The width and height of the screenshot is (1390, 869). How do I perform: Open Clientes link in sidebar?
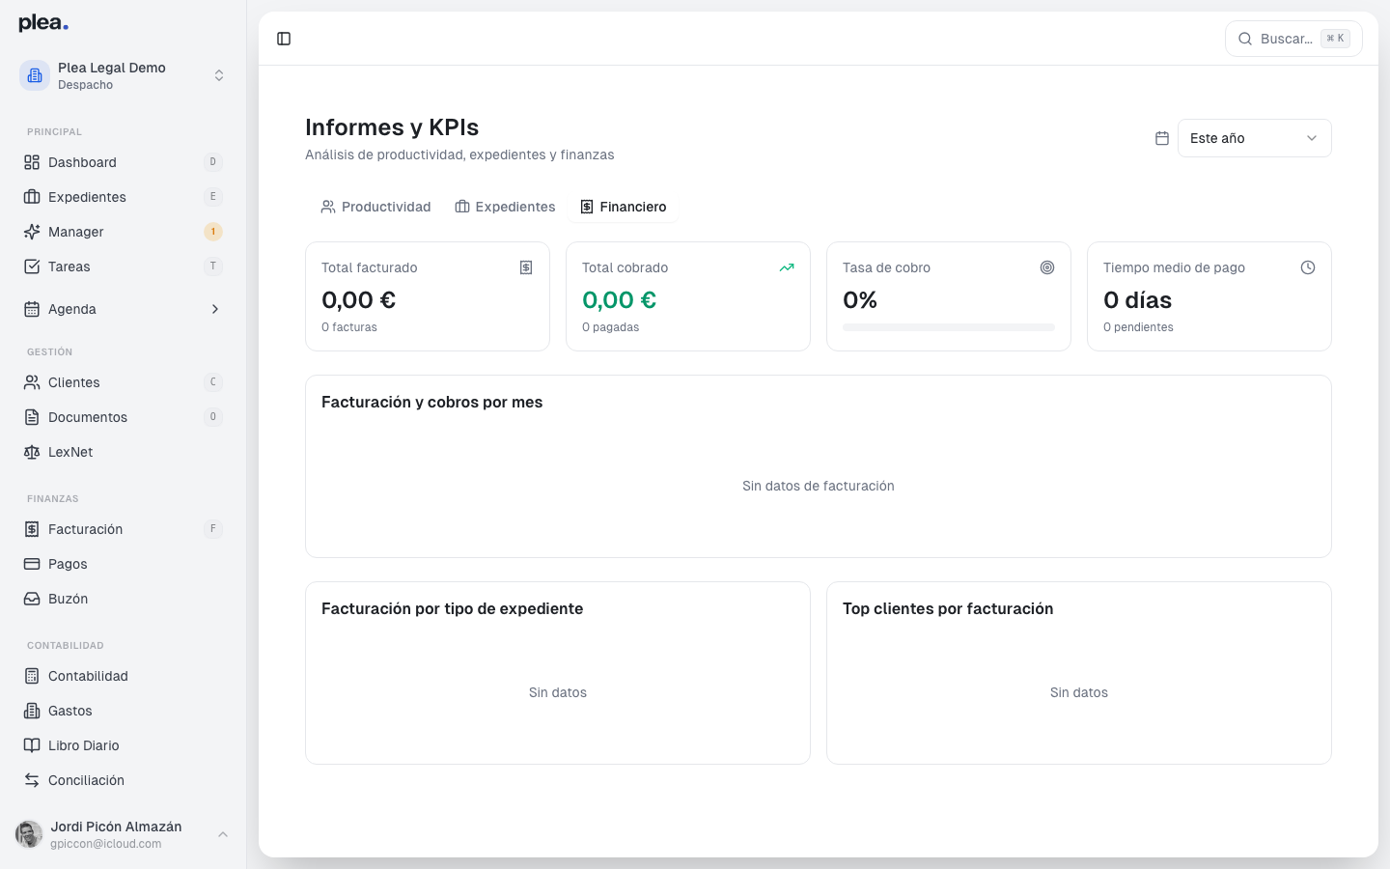point(123,382)
